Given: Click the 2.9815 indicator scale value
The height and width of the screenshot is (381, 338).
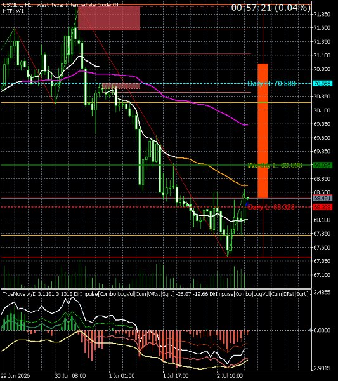Looking at the screenshot, I should pyautogui.click(x=322, y=368).
